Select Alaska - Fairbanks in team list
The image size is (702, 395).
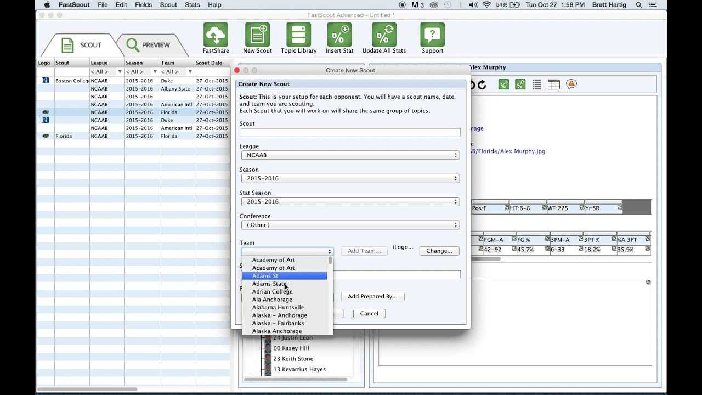pyautogui.click(x=285, y=323)
